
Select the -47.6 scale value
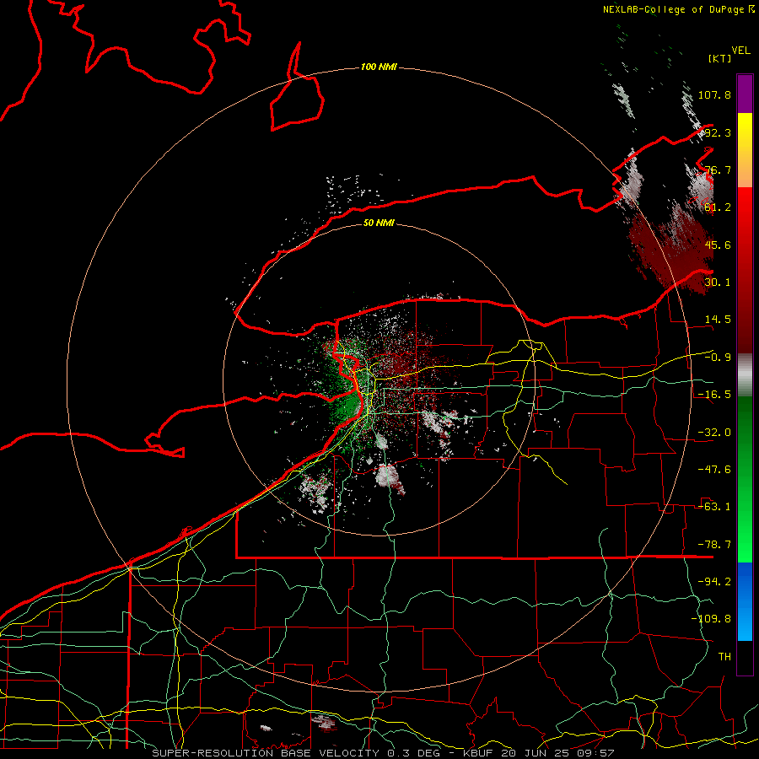pyautogui.click(x=714, y=470)
